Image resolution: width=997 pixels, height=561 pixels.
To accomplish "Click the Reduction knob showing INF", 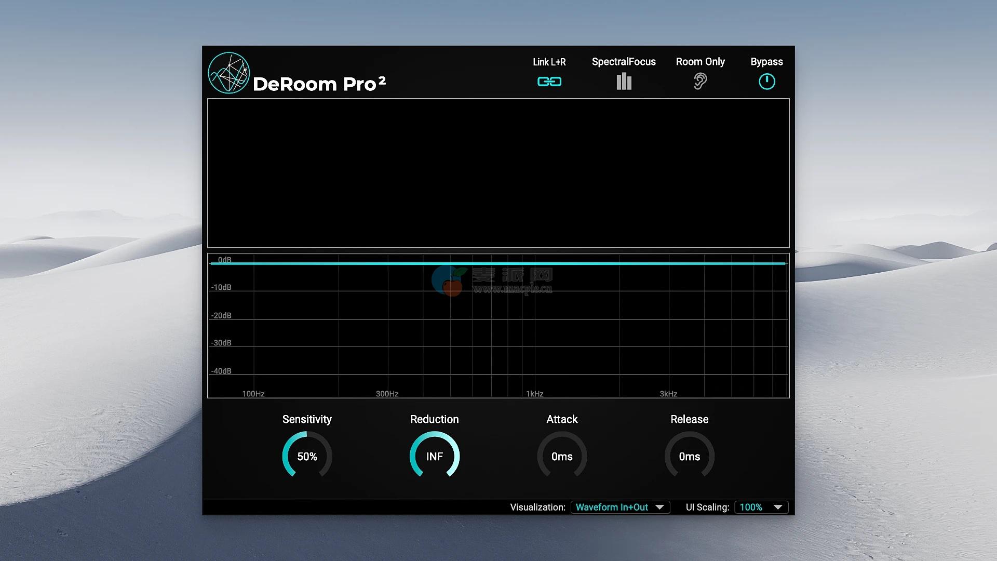I will 435,456.
